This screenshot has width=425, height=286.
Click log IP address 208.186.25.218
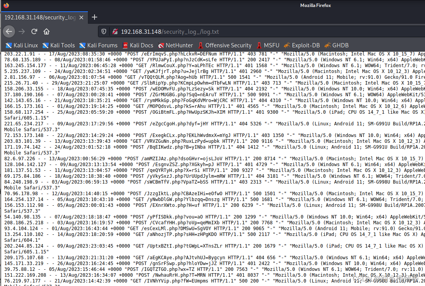pyautogui.click(x=24, y=223)
